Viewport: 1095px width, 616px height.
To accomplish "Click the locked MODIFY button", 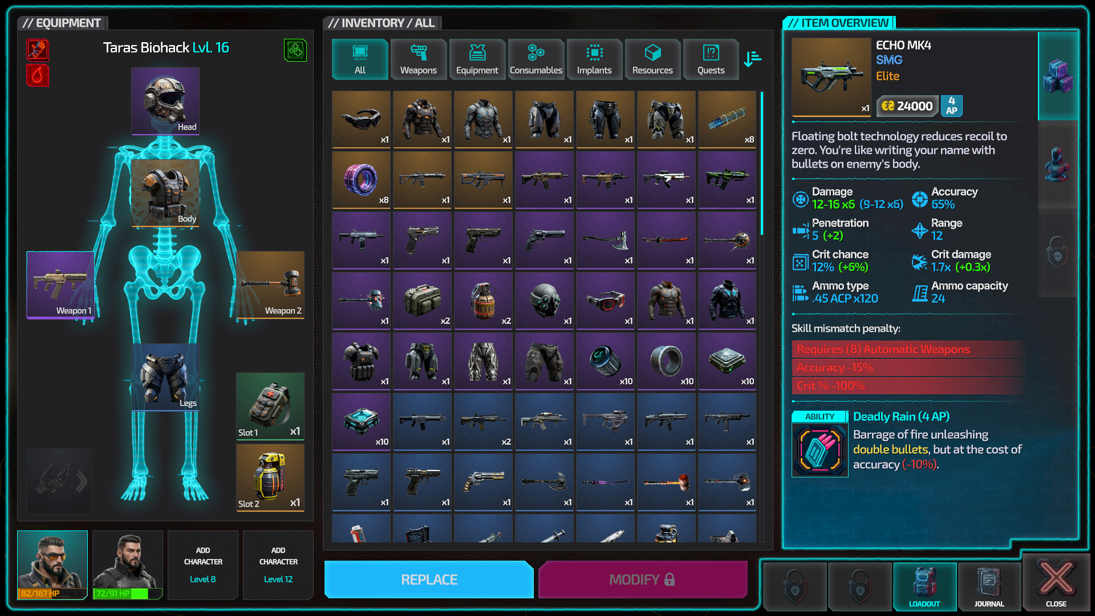I will tap(642, 579).
